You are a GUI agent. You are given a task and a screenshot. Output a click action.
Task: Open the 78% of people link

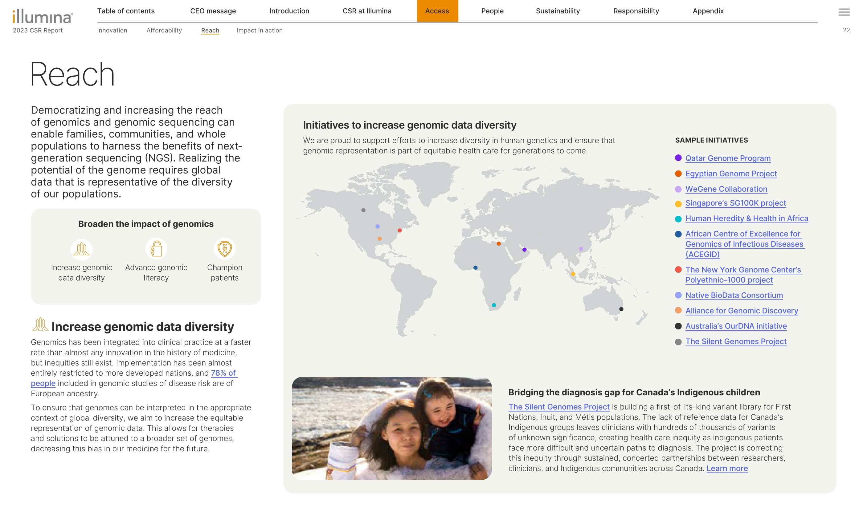click(x=223, y=373)
